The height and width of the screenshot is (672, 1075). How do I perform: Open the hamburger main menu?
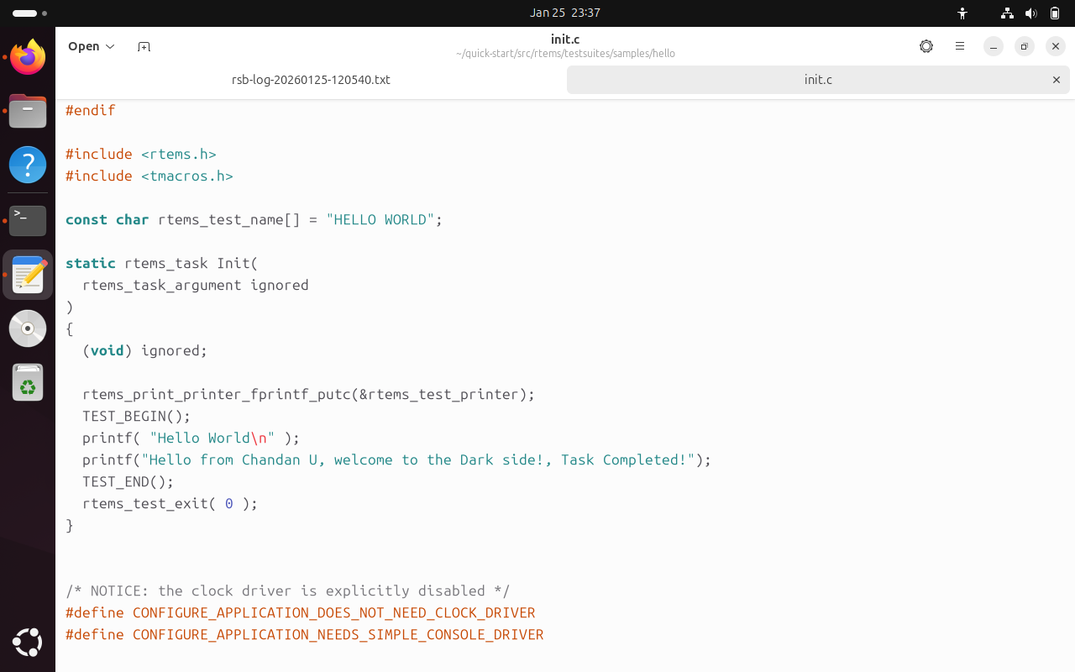959,46
